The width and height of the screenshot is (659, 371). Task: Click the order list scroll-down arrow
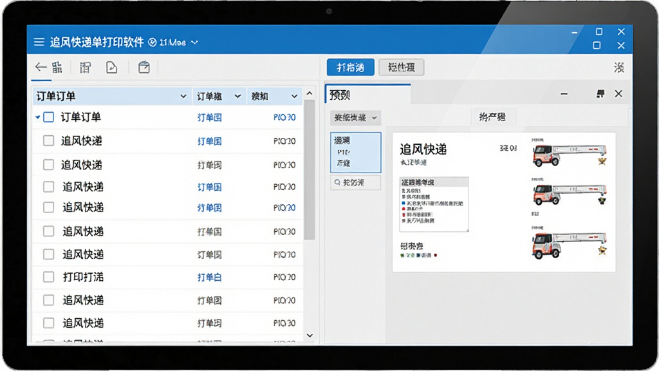pyautogui.click(x=310, y=335)
